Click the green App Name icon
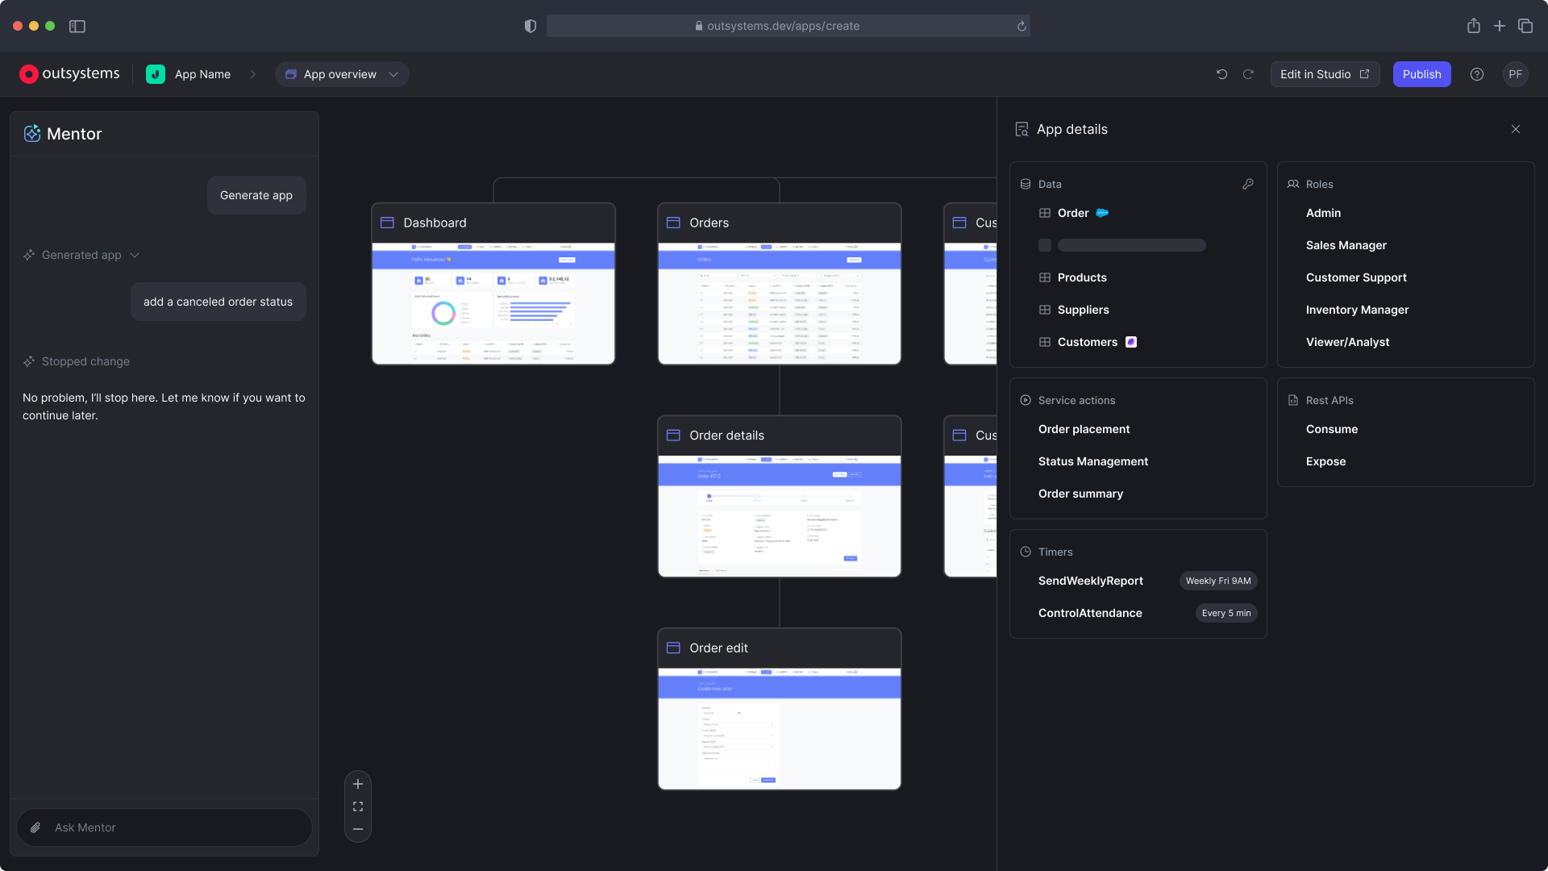 tap(156, 74)
